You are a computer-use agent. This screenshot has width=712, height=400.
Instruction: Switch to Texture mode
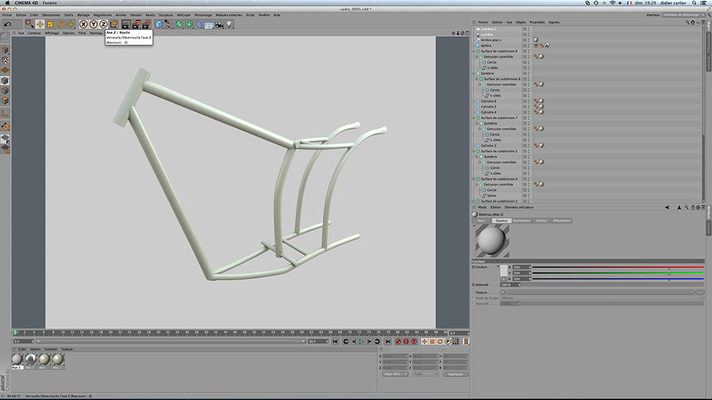pyautogui.click(x=5, y=60)
